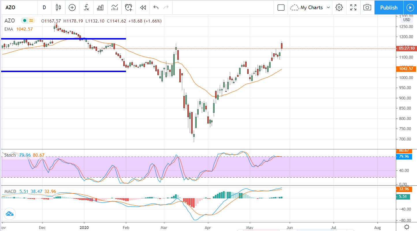Create an alert with the alarm clock icon

(129, 7)
